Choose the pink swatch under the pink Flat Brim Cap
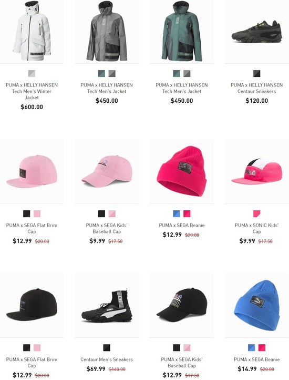The image size is (289, 380). tap(37, 213)
